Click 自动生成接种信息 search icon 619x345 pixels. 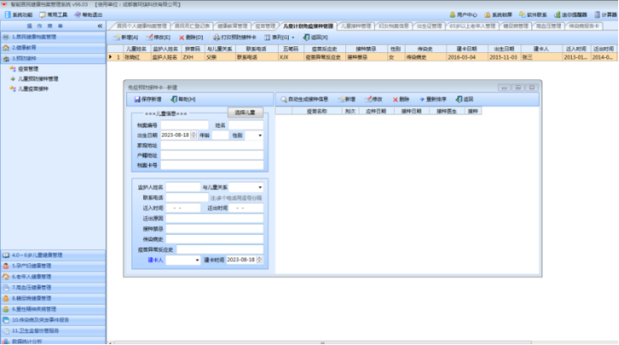[284, 99]
